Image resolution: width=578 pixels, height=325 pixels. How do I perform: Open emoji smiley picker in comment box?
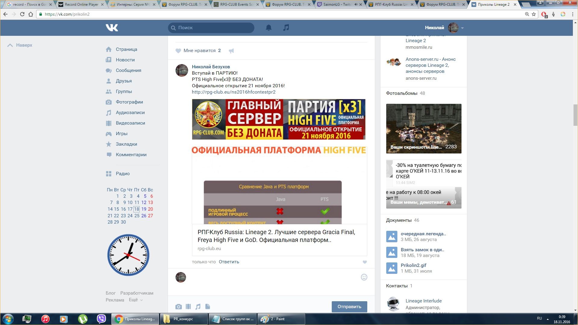tap(364, 277)
